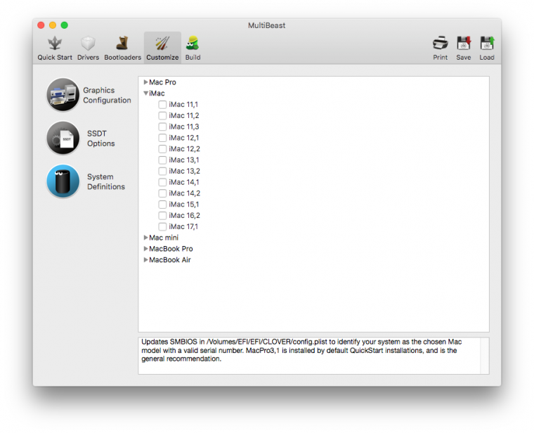Click the iMac 17,1 text label
The width and height of the screenshot is (534, 433).
(x=183, y=227)
